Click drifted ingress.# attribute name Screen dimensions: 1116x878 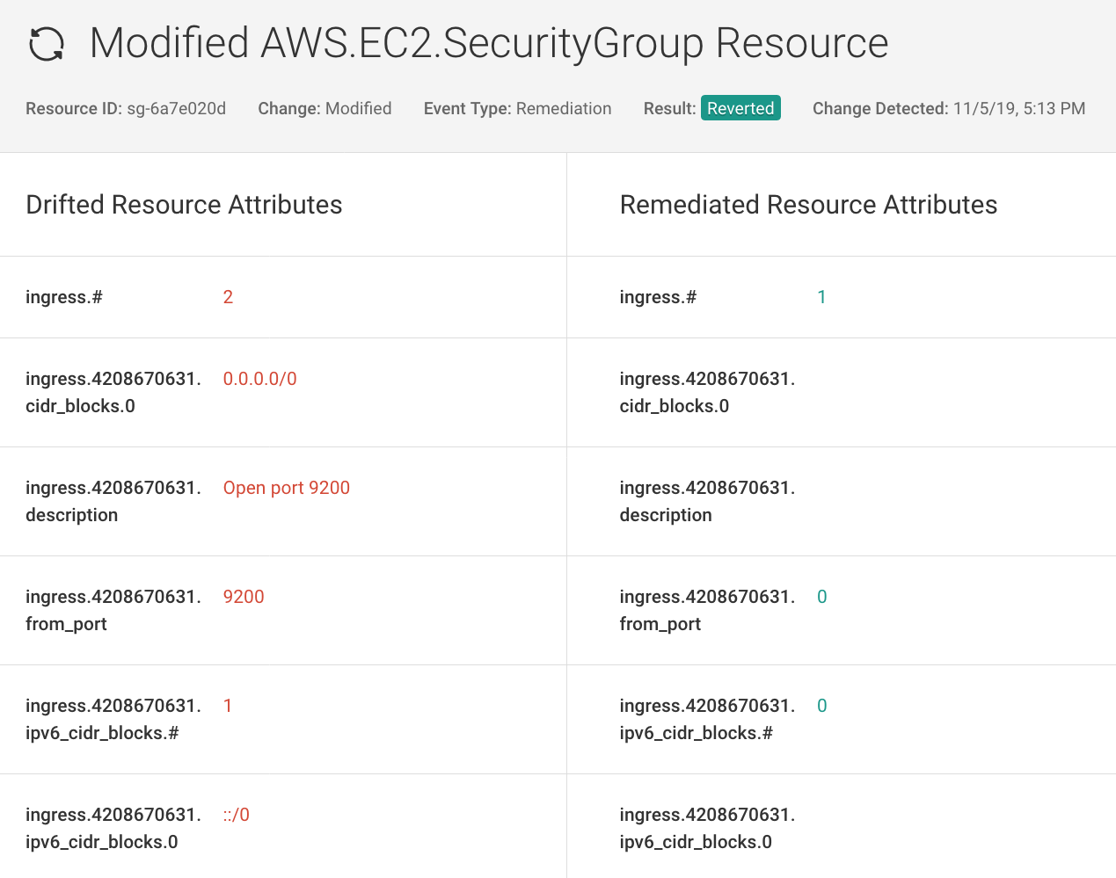64,297
